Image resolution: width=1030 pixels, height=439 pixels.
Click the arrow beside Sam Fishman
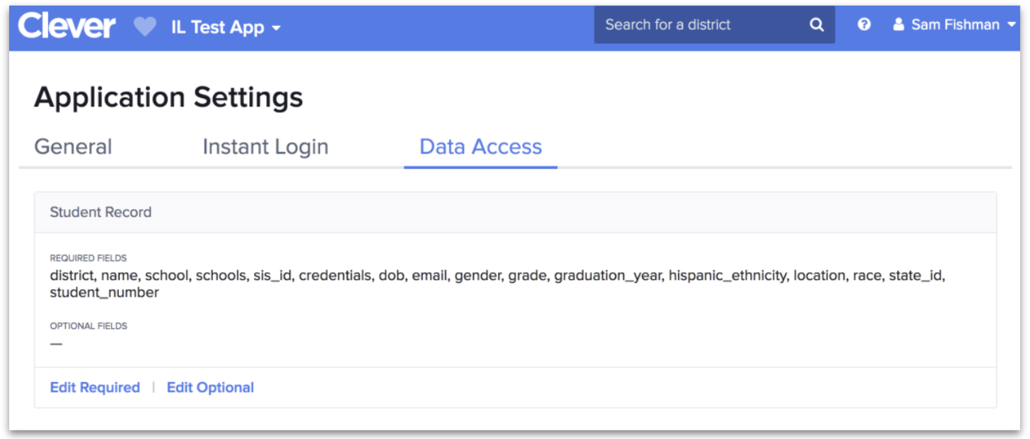(1011, 25)
